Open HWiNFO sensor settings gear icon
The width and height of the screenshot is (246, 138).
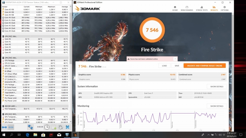pyautogui.click(x=60, y=127)
